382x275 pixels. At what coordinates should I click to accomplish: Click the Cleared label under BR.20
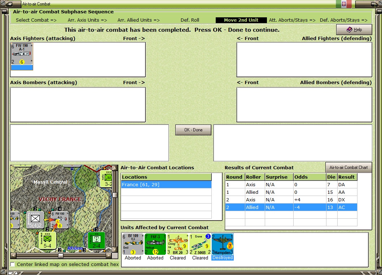tap(177, 258)
